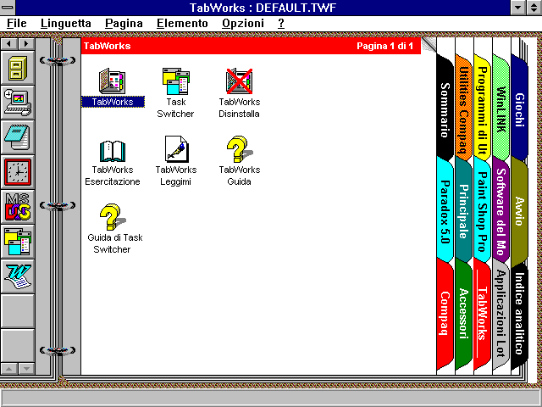
Task: Click the folded page corner to turn page
Action: pyautogui.click(x=429, y=45)
